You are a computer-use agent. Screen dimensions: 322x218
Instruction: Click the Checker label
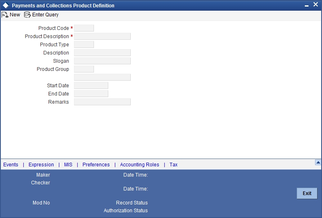click(x=40, y=183)
